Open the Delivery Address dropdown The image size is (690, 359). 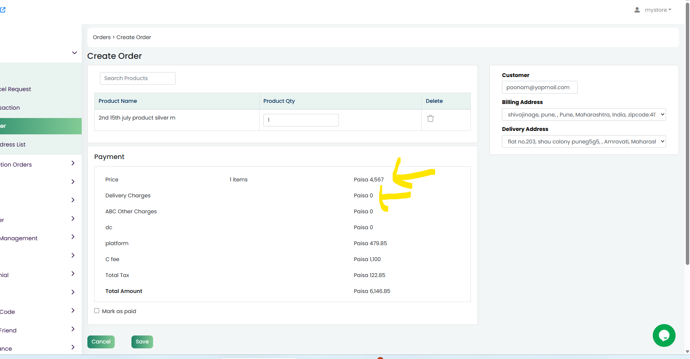pos(584,142)
